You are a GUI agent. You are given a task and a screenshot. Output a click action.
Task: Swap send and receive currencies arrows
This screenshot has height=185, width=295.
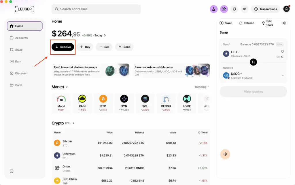click(x=253, y=62)
